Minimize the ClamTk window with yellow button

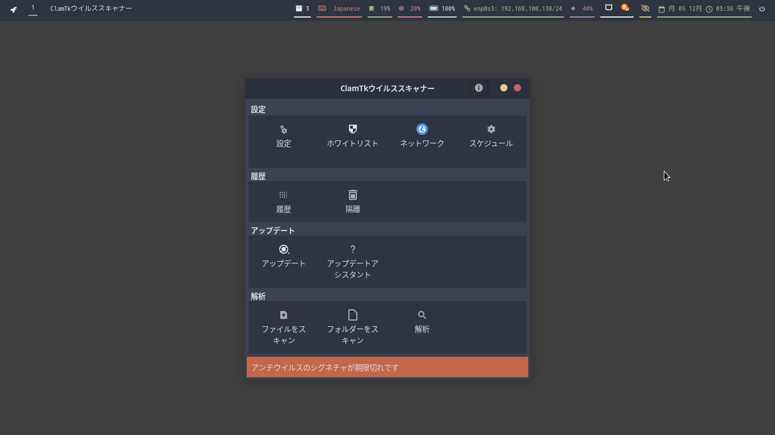coord(504,88)
